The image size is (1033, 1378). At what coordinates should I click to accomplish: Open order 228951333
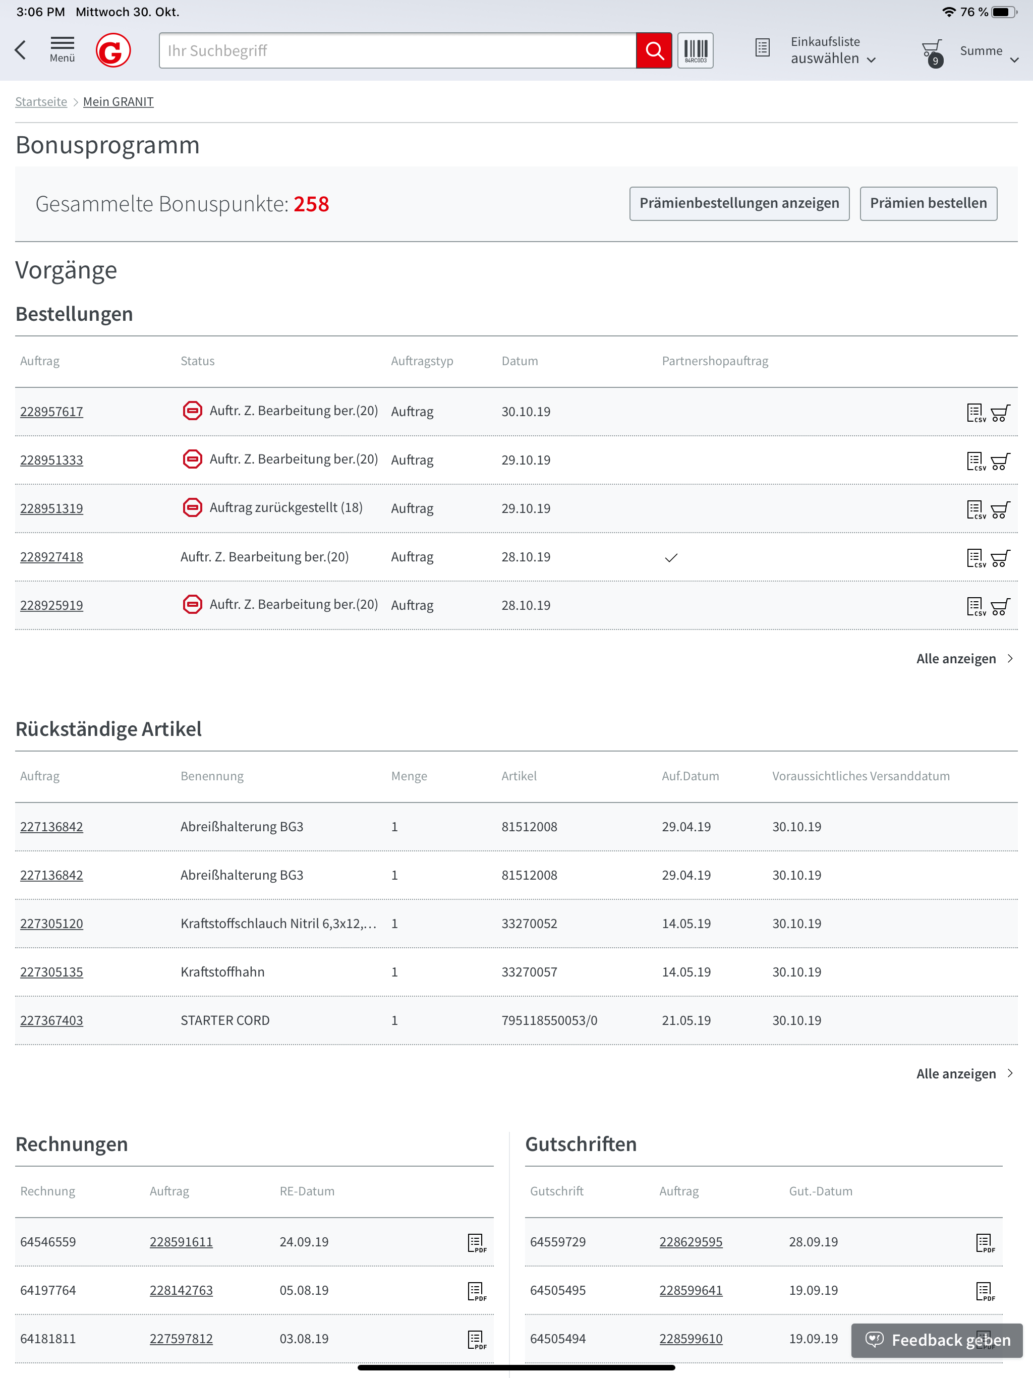[x=52, y=461]
